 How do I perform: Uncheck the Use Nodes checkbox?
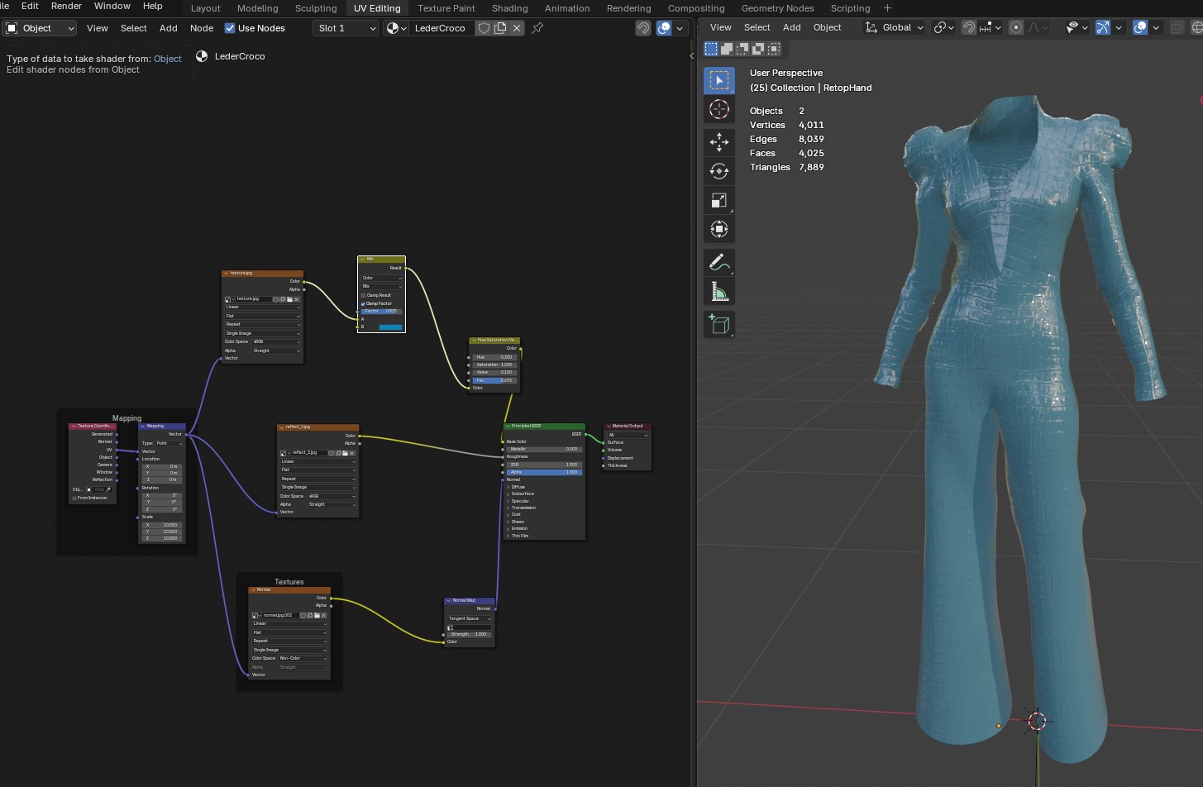pos(230,28)
